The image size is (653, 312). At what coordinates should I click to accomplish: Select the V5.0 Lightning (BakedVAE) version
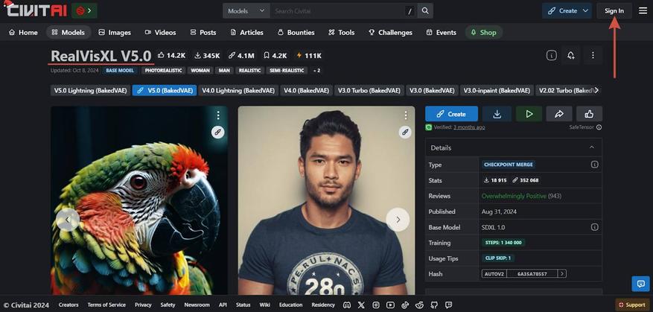coord(90,90)
